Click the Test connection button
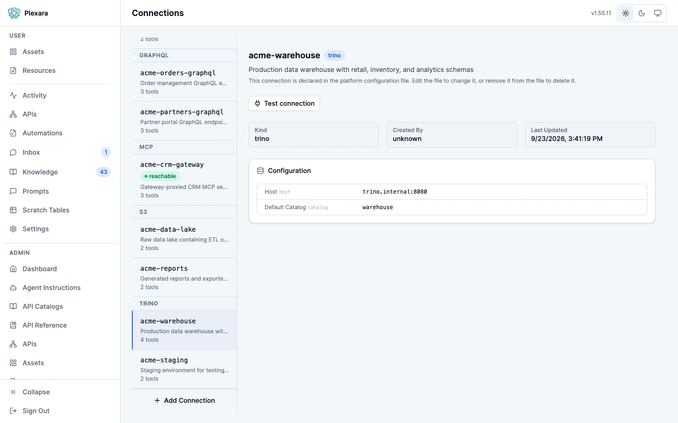This screenshot has width=678, height=423. pyautogui.click(x=284, y=103)
